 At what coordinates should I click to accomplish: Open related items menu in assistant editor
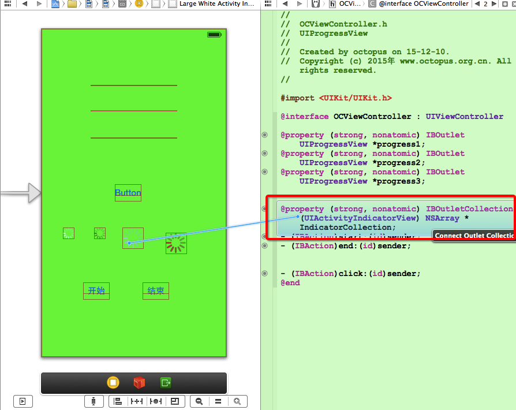[268, 3]
